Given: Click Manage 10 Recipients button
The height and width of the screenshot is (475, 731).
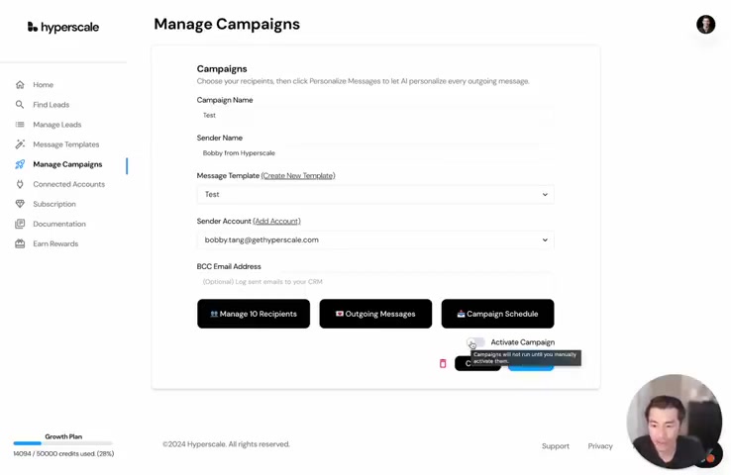Looking at the screenshot, I should click(254, 314).
